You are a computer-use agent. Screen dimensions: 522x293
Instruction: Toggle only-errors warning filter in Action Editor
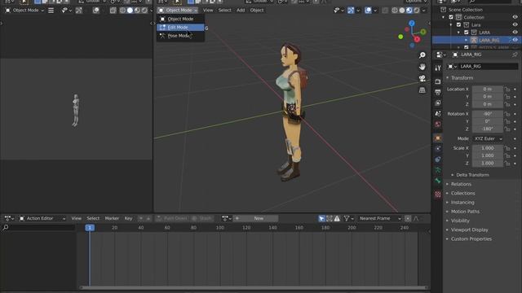337,218
